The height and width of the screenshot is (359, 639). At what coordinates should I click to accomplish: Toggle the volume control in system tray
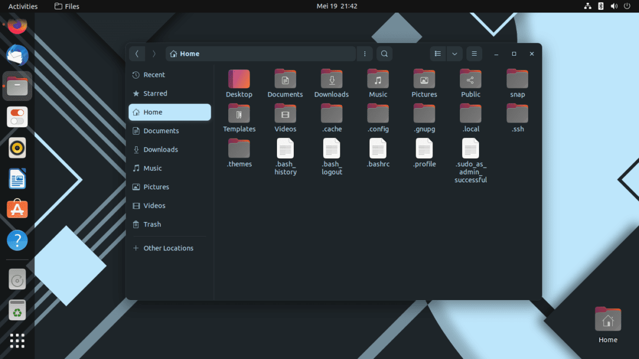(x=613, y=6)
